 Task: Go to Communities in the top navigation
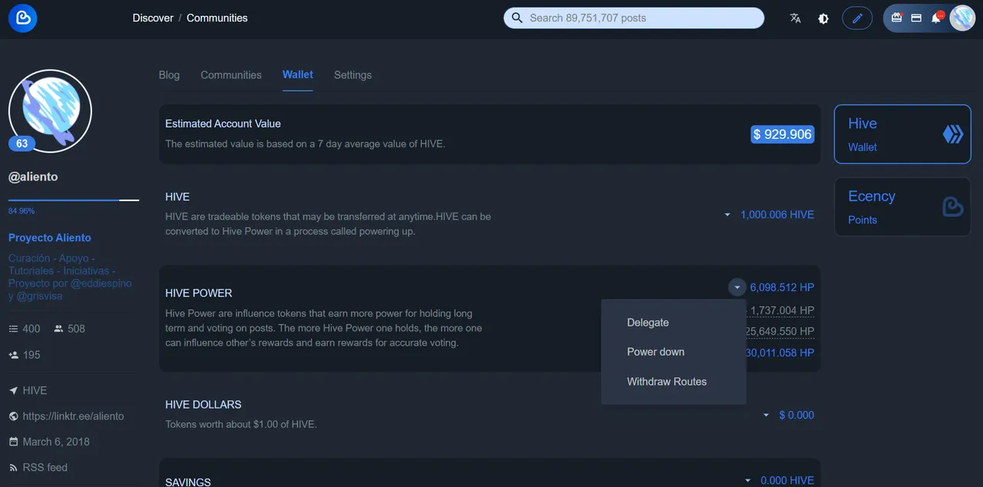[x=217, y=18]
